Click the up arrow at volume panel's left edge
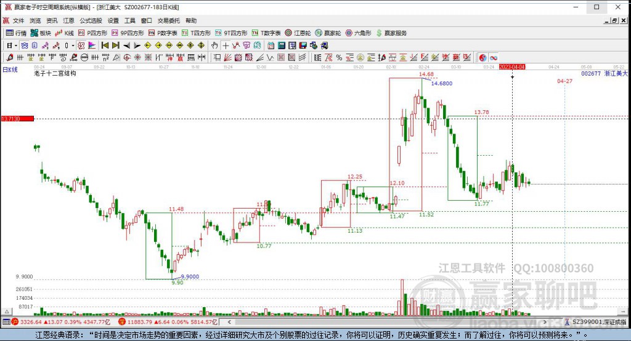The width and height of the screenshot is (631, 341). pyautogui.click(x=7, y=311)
